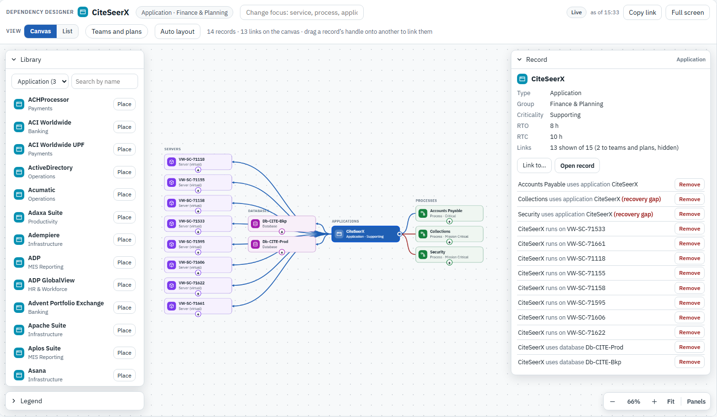Click the Open record button

pyautogui.click(x=577, y=165)
